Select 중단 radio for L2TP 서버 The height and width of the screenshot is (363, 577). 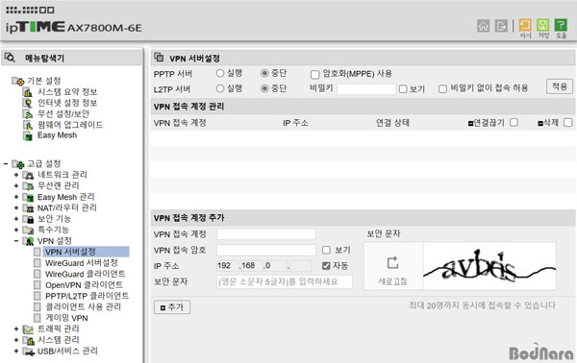point(264,88)
